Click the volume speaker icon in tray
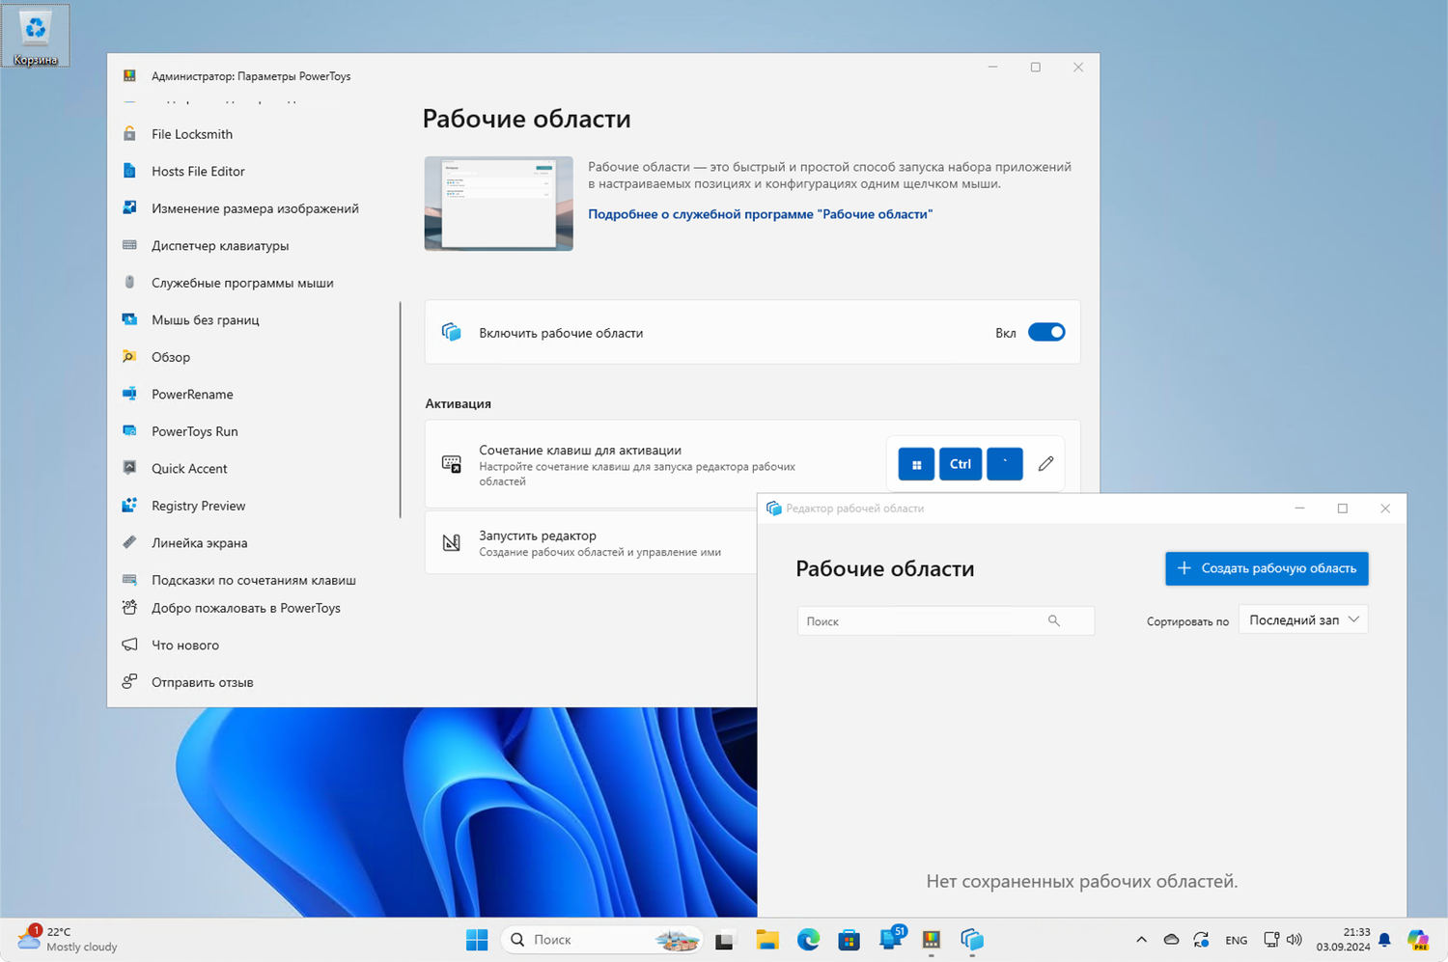 [x=1295, y=940]
